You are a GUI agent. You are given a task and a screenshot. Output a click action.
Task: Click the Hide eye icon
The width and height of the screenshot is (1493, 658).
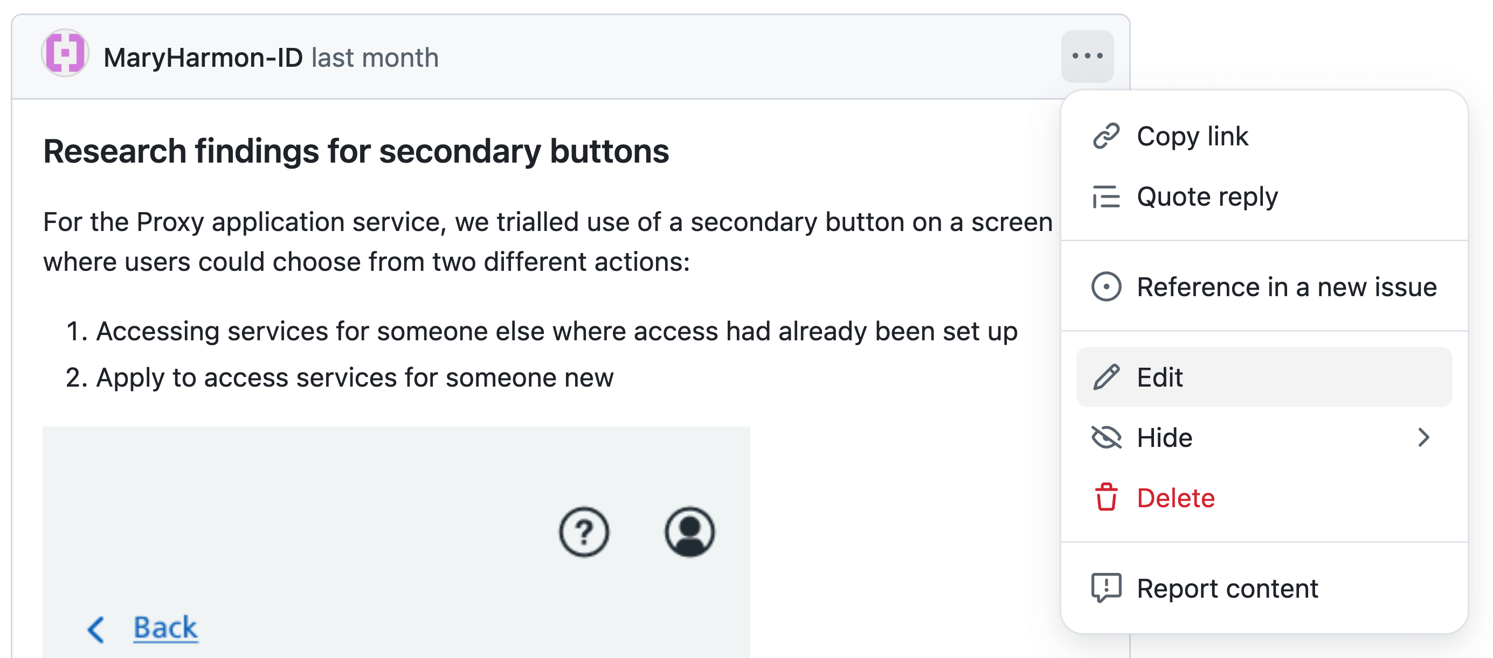tap(1108, 437)
